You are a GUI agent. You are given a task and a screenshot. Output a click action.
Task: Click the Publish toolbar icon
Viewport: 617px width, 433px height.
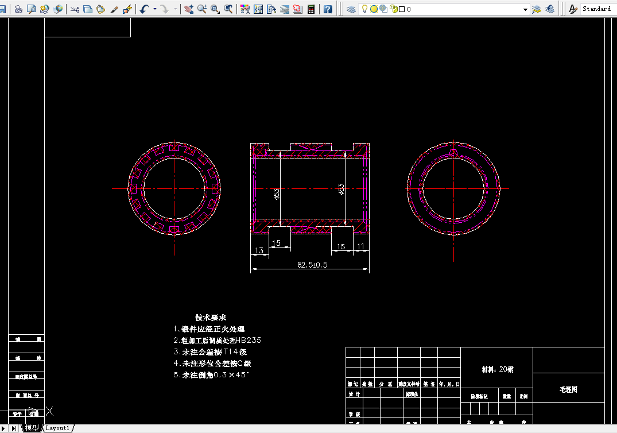(44, 9)
